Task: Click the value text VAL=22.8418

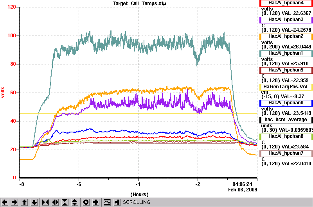Action: click(x=296, y=164)
